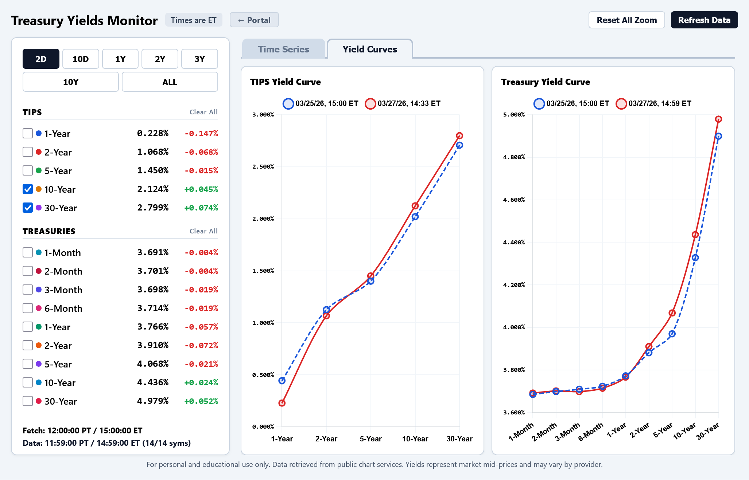This screenshot has height=480, width=749.
Task: Click red 1-Year data point on TIPS curve
Action: point(282,403)
